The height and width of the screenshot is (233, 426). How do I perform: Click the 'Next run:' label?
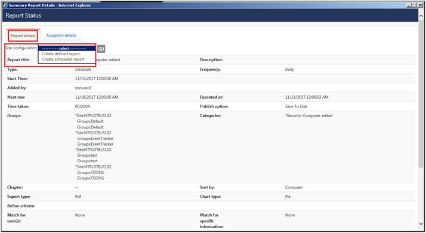point(16,97)
